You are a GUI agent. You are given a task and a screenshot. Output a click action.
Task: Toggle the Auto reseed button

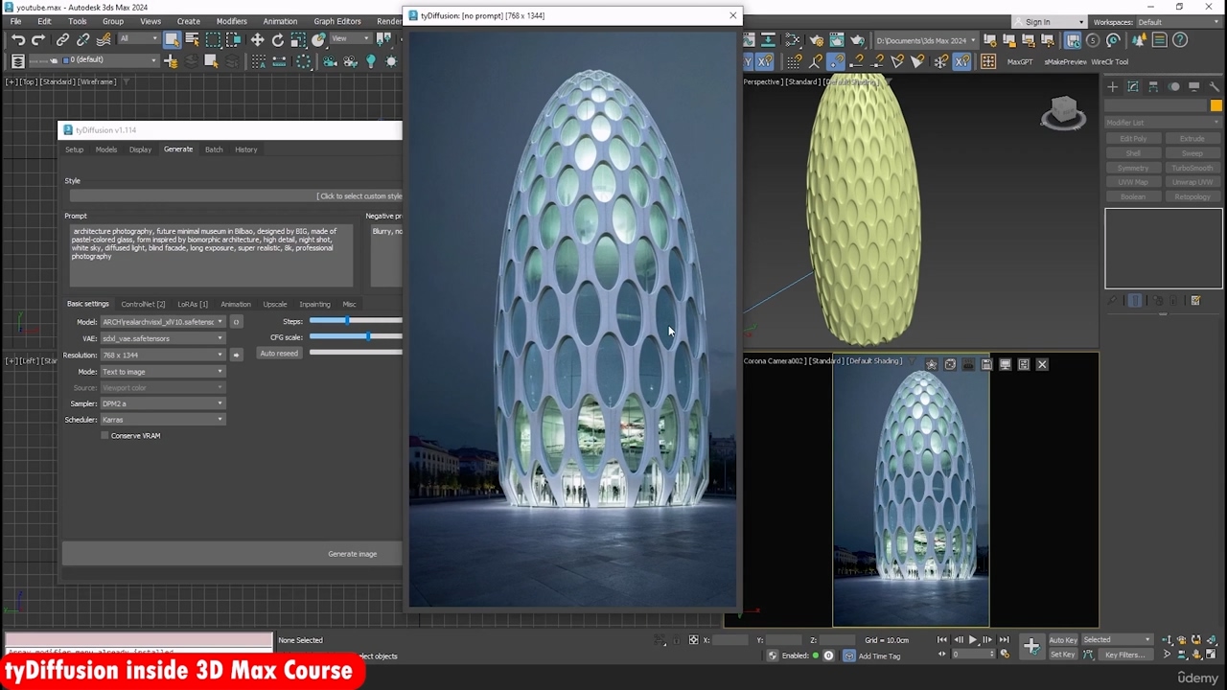coord(279,354)
